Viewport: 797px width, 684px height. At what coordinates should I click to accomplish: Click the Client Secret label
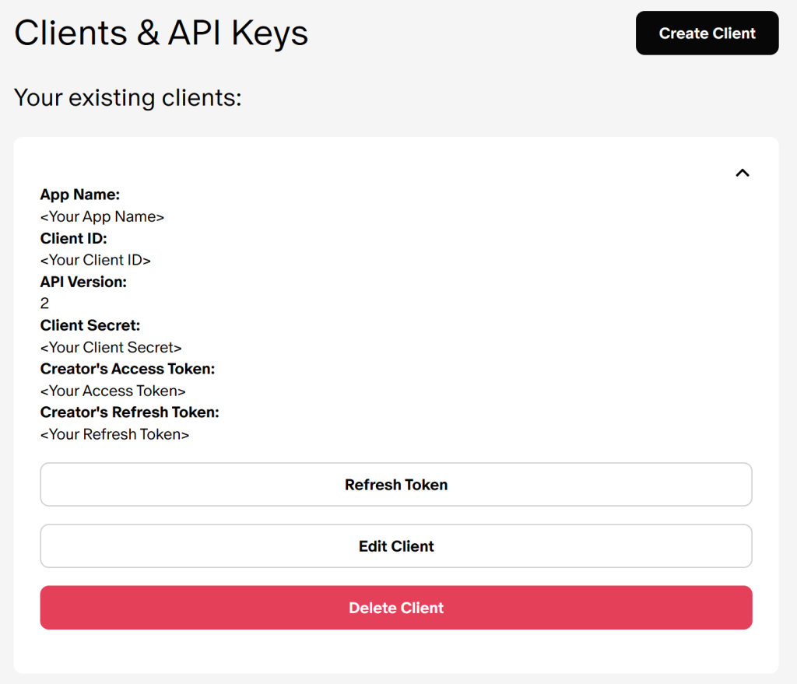(90, 325)
